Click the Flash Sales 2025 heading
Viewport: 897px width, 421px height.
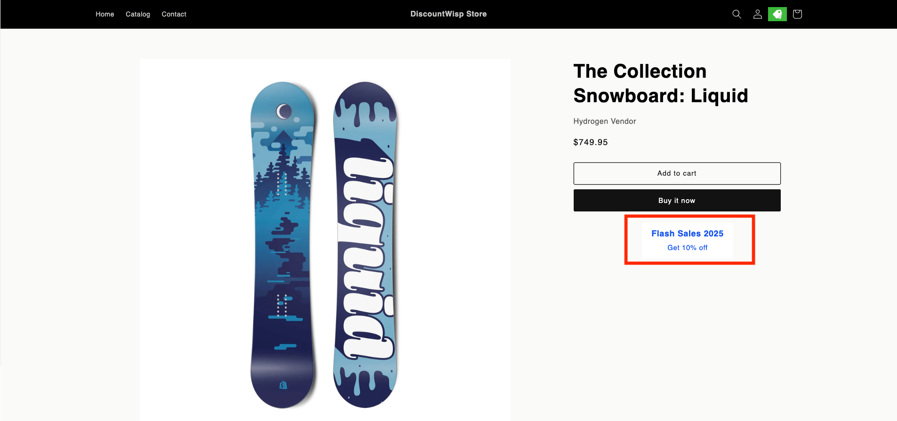687,234
